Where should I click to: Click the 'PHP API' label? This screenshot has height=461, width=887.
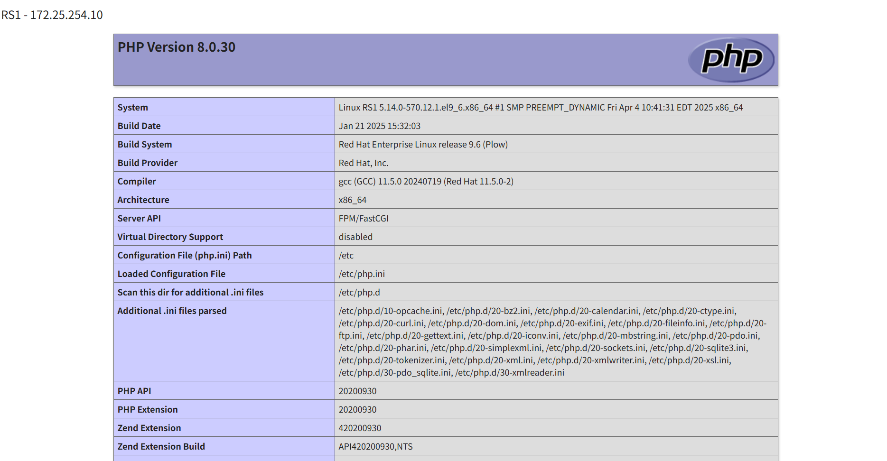tap(134, 391)
